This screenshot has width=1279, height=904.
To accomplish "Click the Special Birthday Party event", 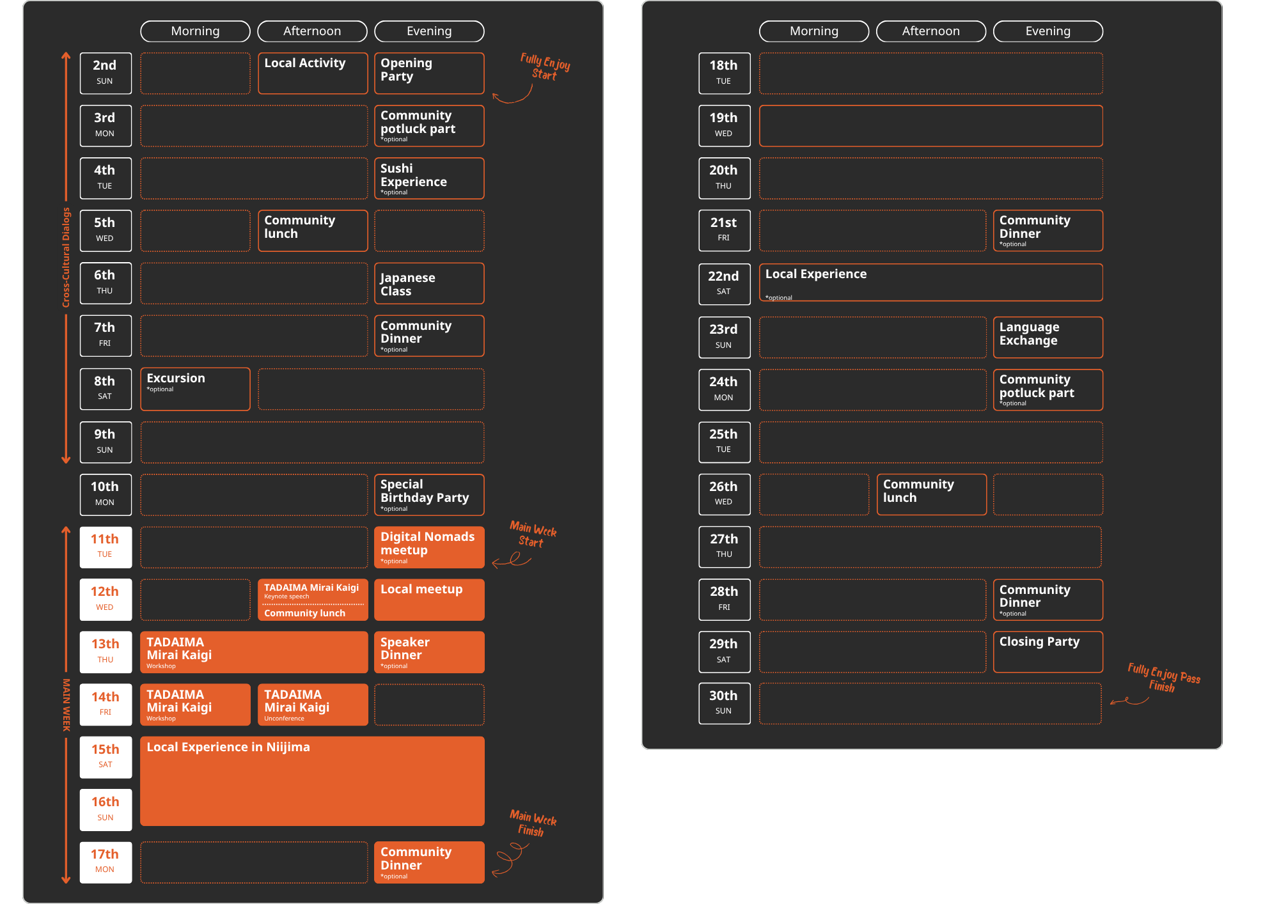I will pyautogui.click(x=428, y=494).
